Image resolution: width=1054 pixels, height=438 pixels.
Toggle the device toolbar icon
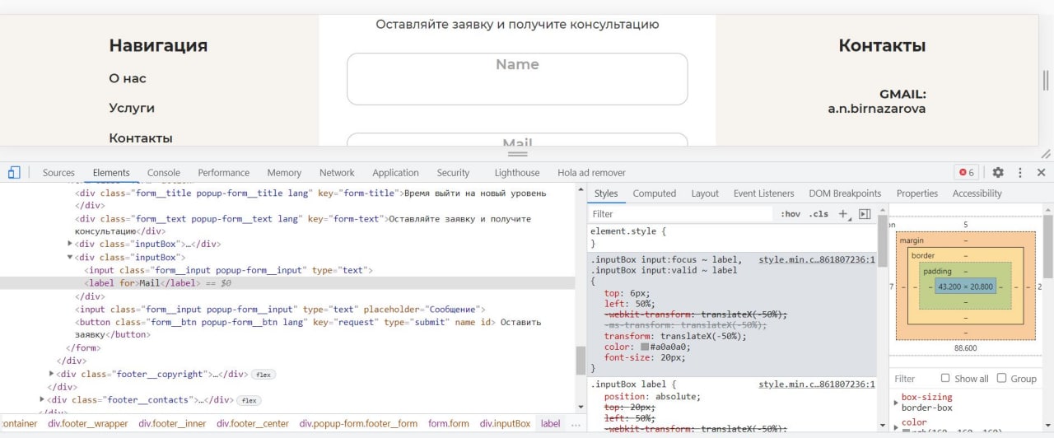pos(14,173)
